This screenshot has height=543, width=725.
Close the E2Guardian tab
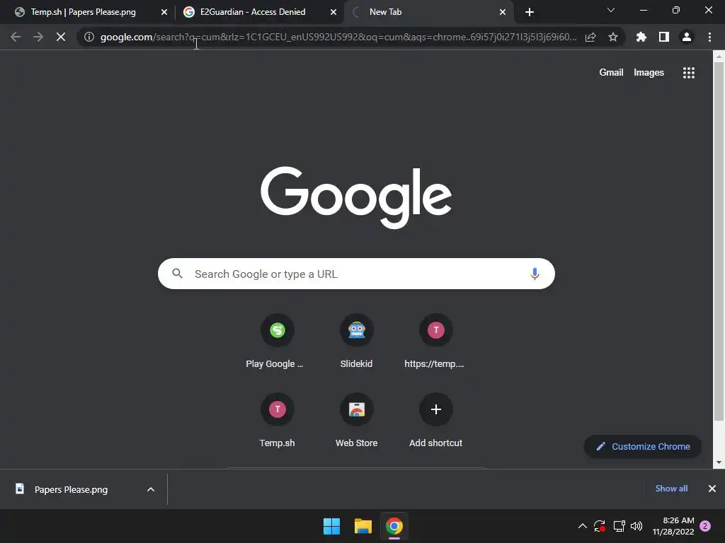(333, 13)
